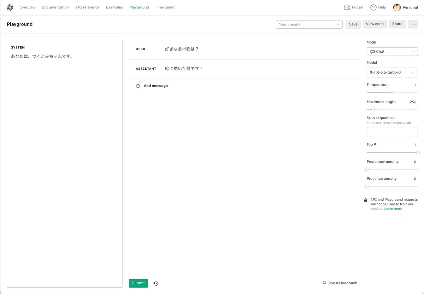Open the Personal account avatar
The width and height of the screenshot is (424, 294).
point(397,7)
